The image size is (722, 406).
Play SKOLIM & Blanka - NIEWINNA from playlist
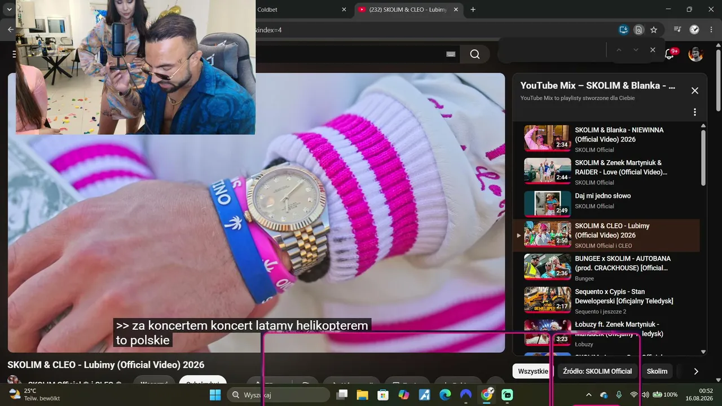pyautogui.click(x=606, y=139)
